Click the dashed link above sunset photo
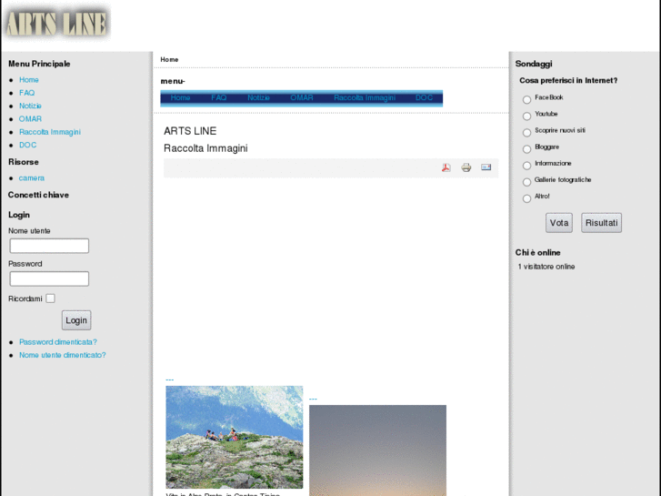This screenshot has width=661, height=496. 313,399
